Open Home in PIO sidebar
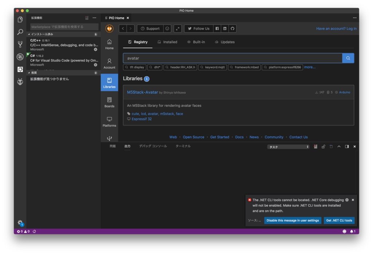This screenshot has width=373, height=254. [x=109, y=44]
